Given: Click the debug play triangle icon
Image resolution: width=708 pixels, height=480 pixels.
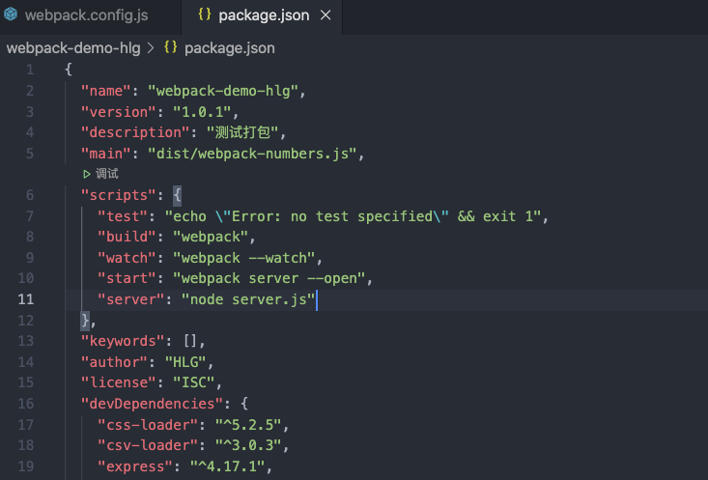Looking at the screenshot, I should pyautogui.click(x=87, y=174).
